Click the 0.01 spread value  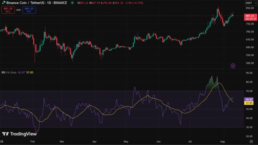18,10
